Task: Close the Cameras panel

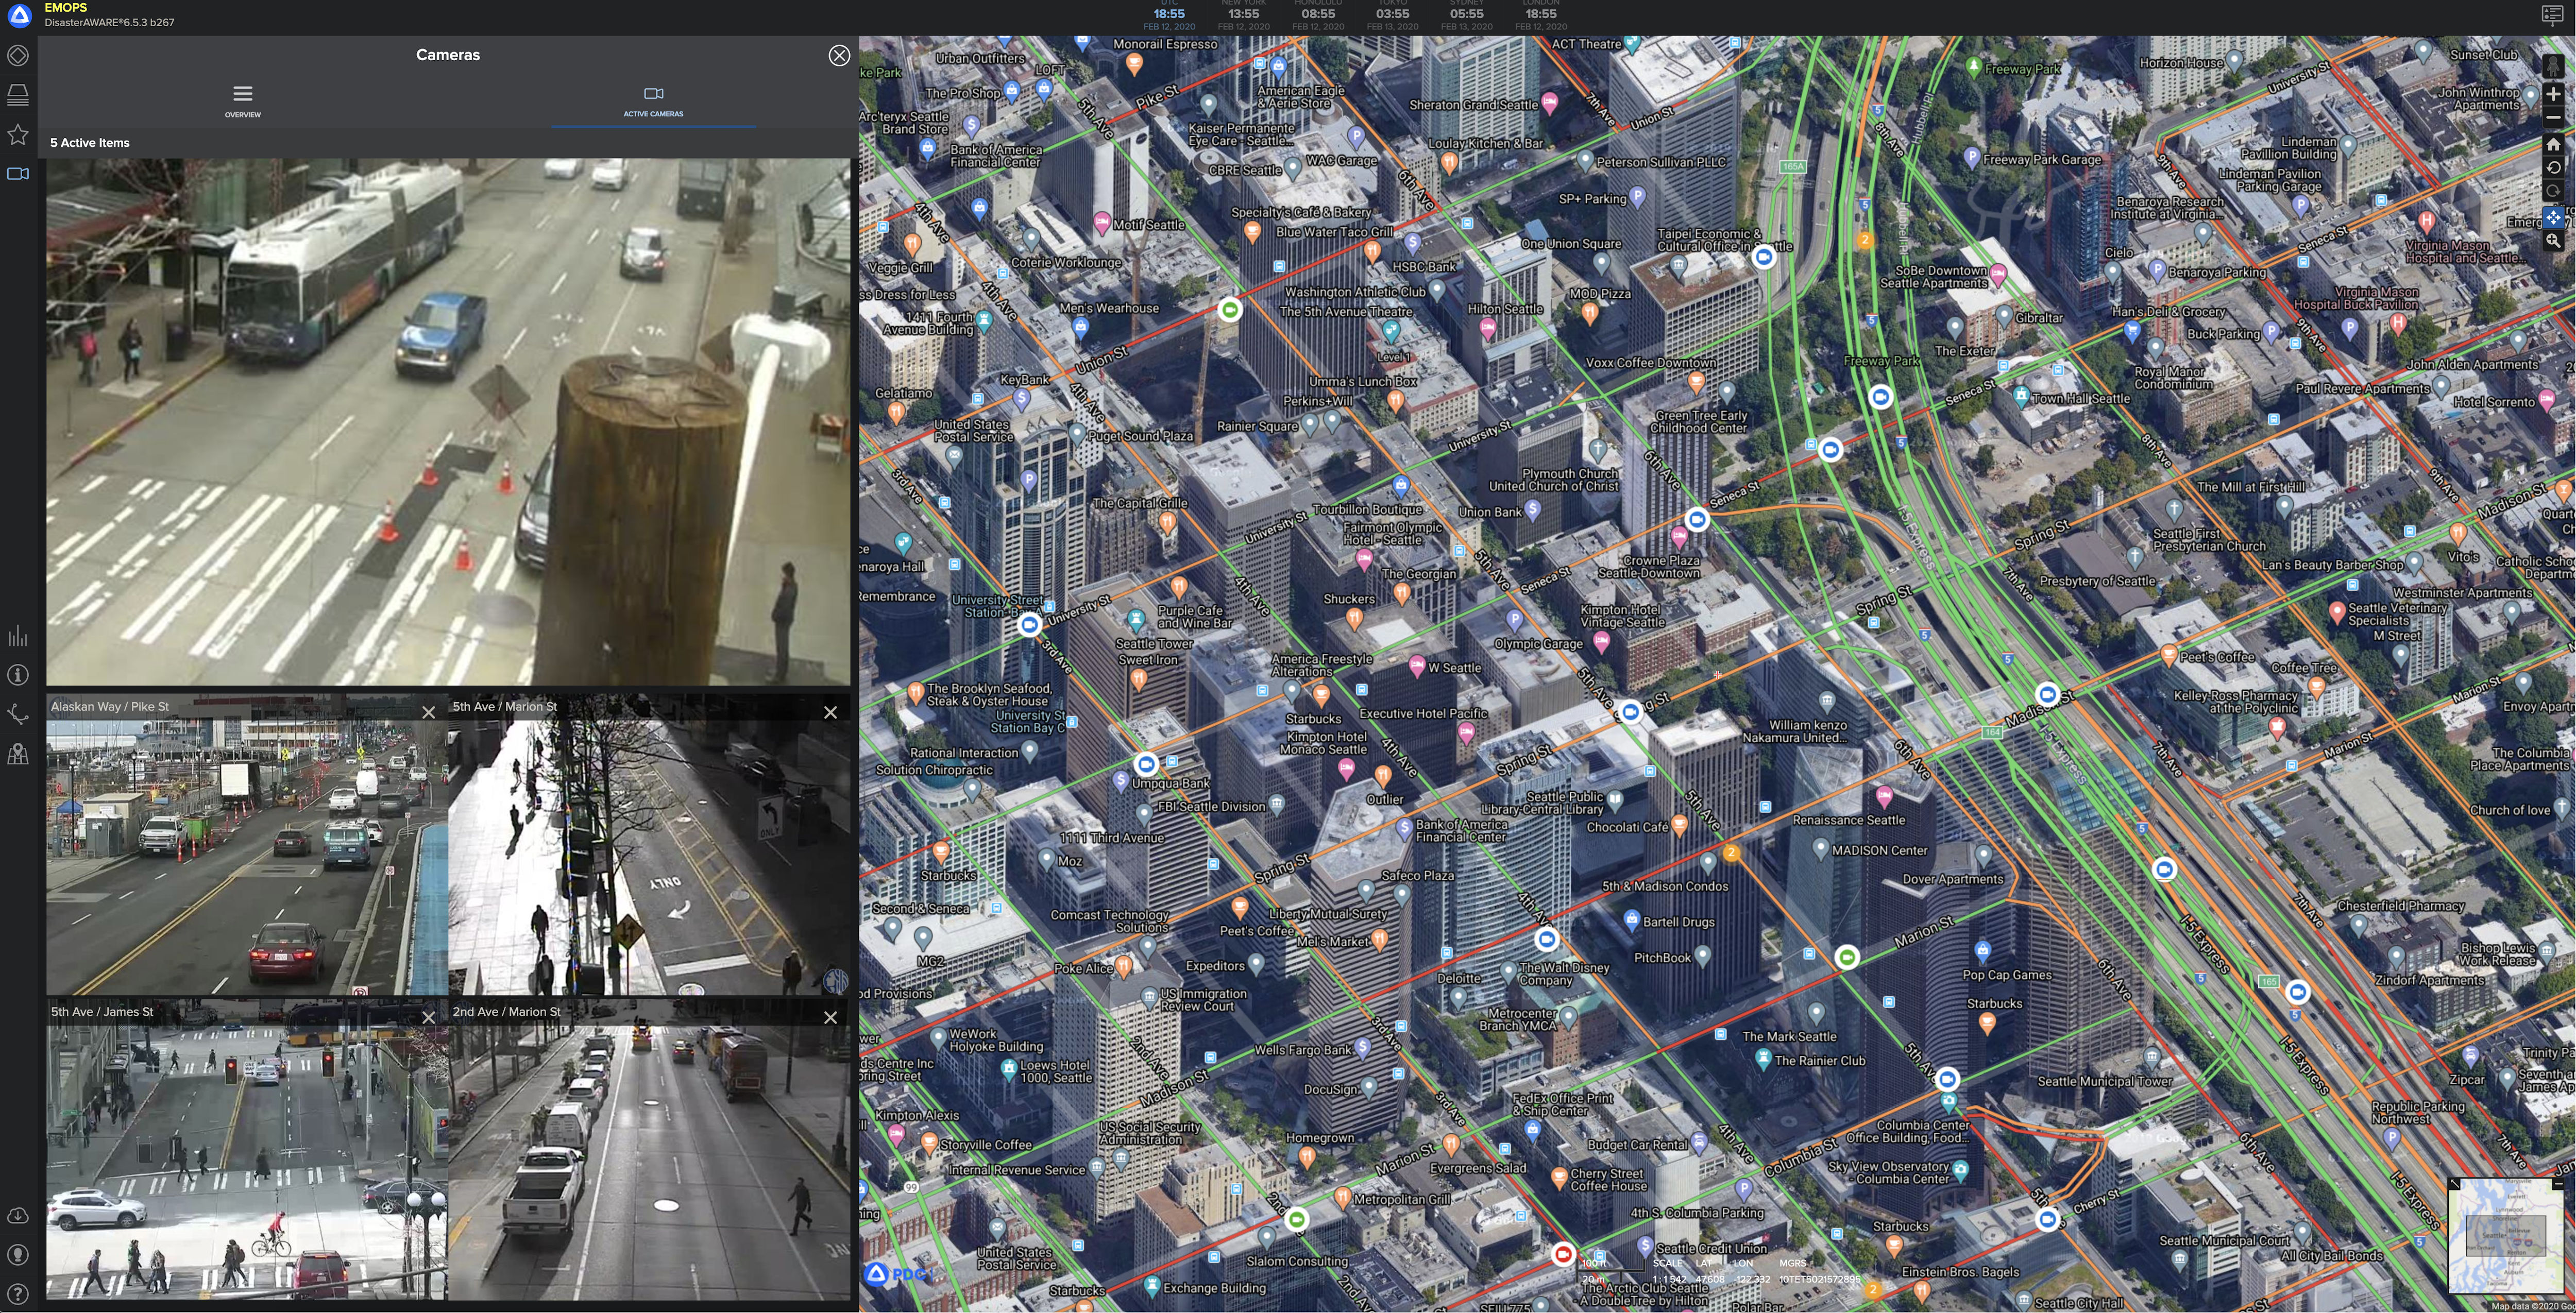Action: coord(839,56)
